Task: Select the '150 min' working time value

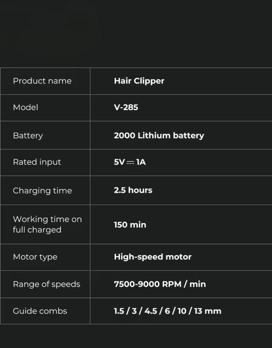Action: tap(130, 225)
